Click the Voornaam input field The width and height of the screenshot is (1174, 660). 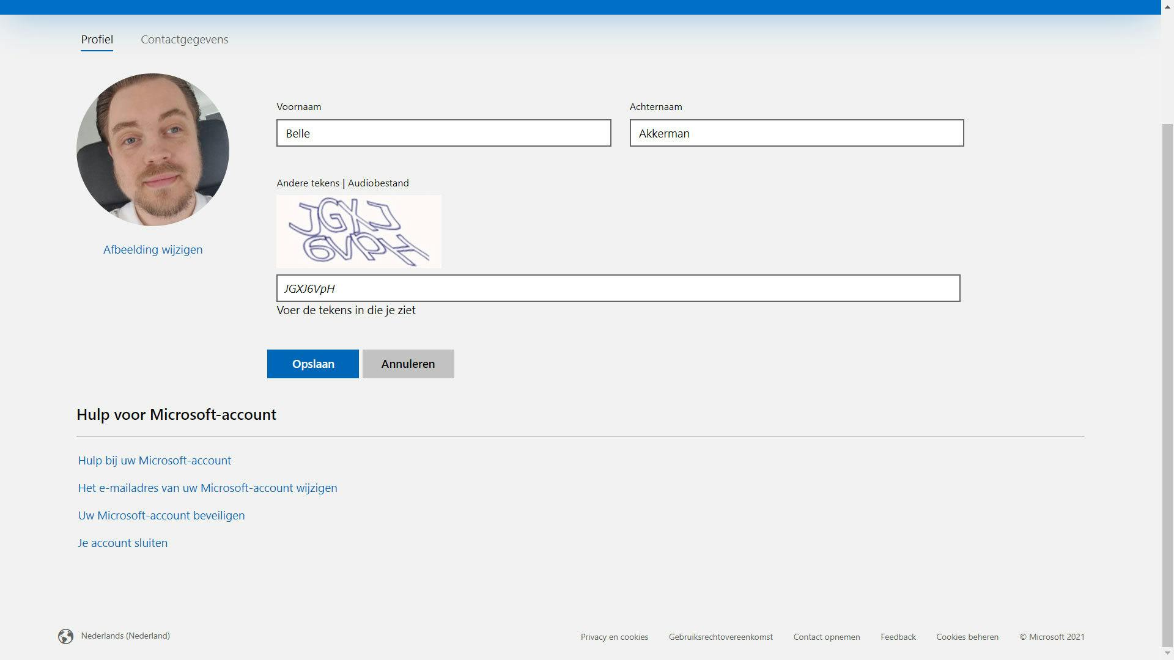pyautogui.click(x=443, y=133)
